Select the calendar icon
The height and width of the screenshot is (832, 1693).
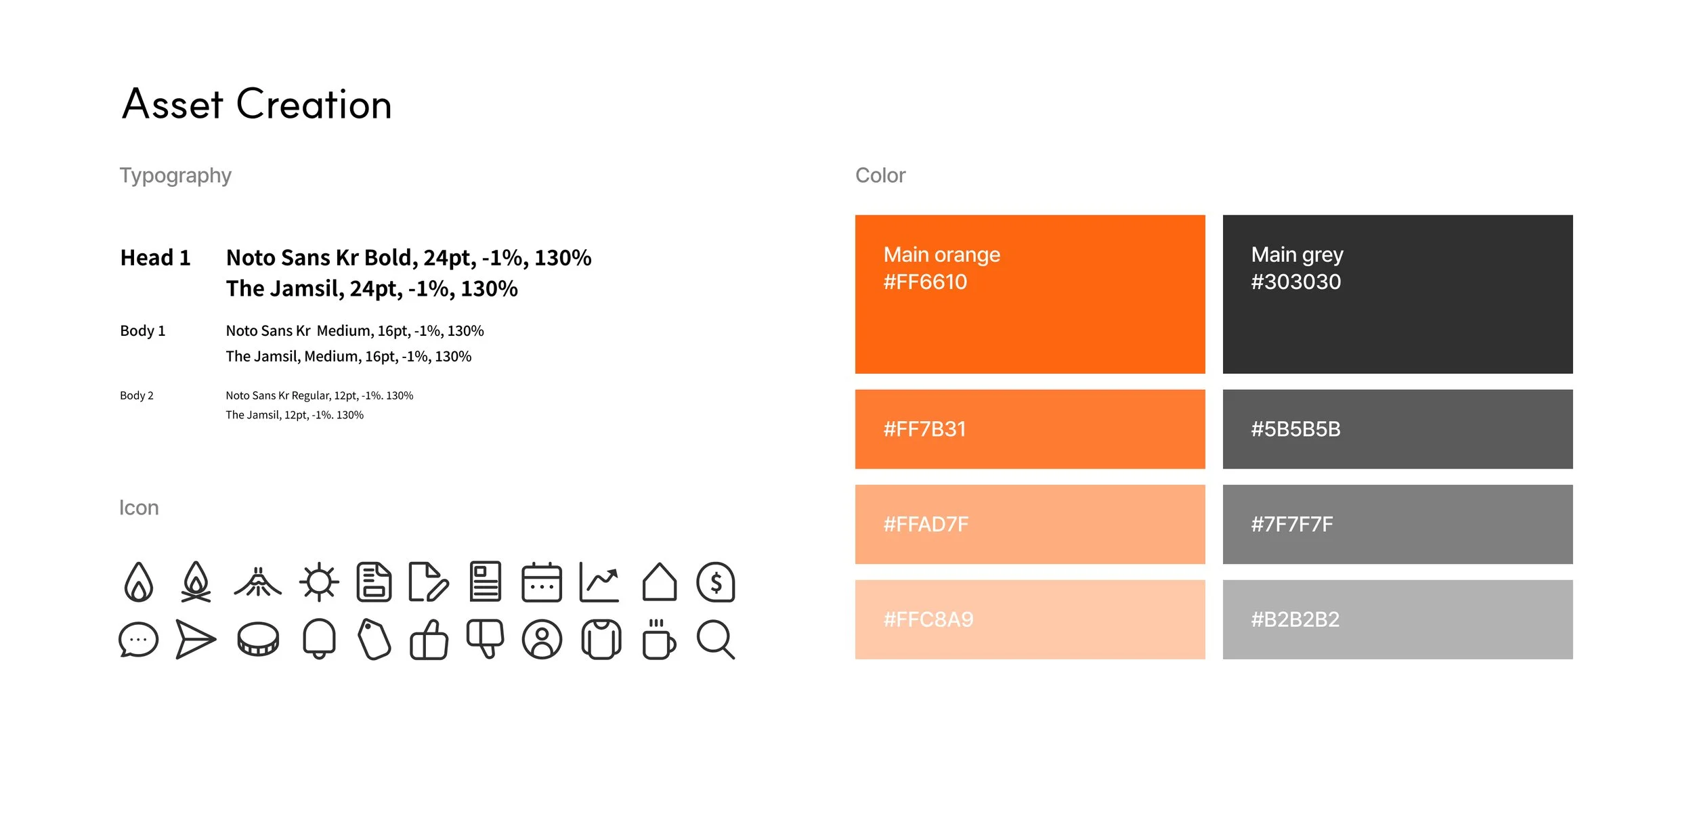click(x=542, y=582)
